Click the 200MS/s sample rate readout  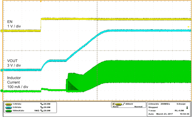165,104
